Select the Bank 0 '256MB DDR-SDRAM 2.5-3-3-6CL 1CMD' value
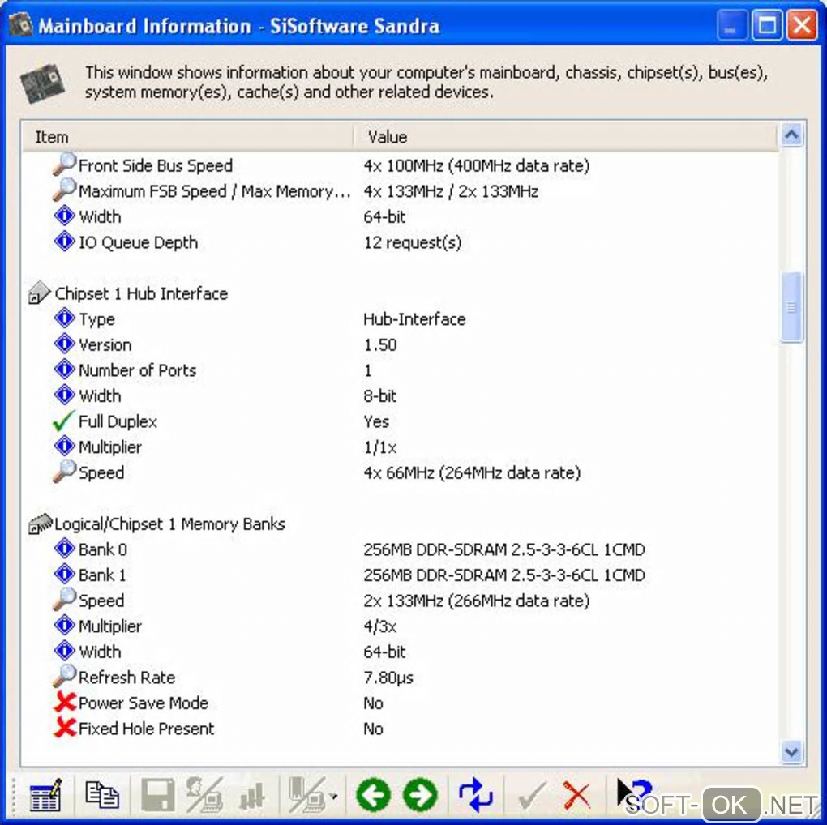The width and height of the screenshot is (827, 825). (504, 549)
